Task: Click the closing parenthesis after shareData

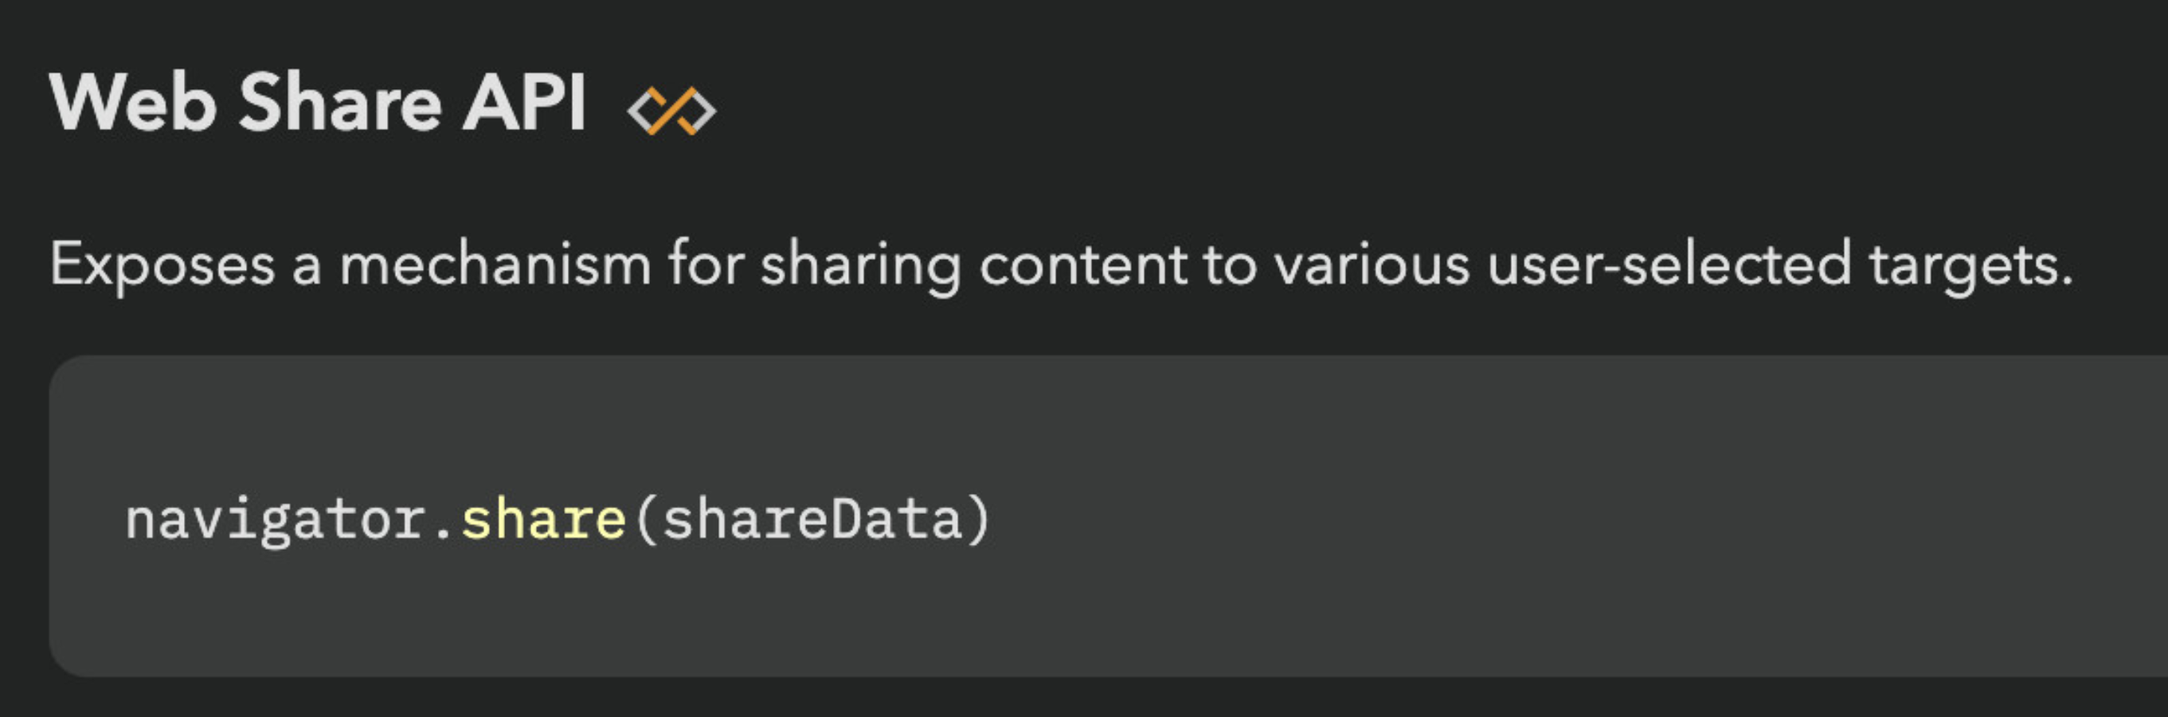Action: [x=979, y=520]
